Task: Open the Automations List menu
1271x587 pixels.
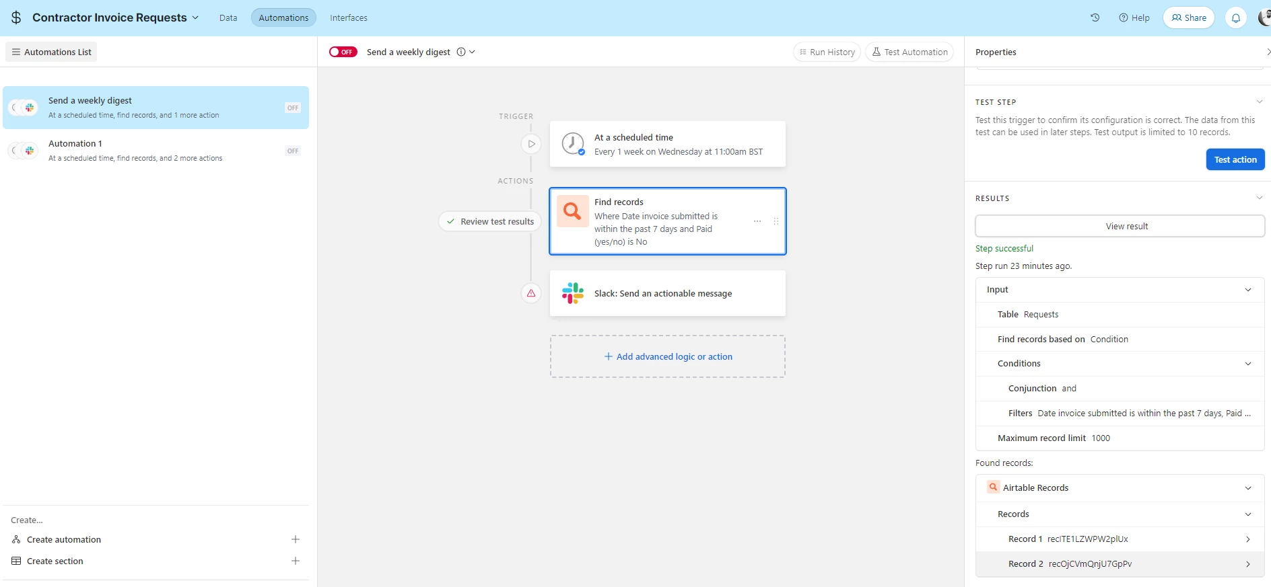Action: pos(51,52)
